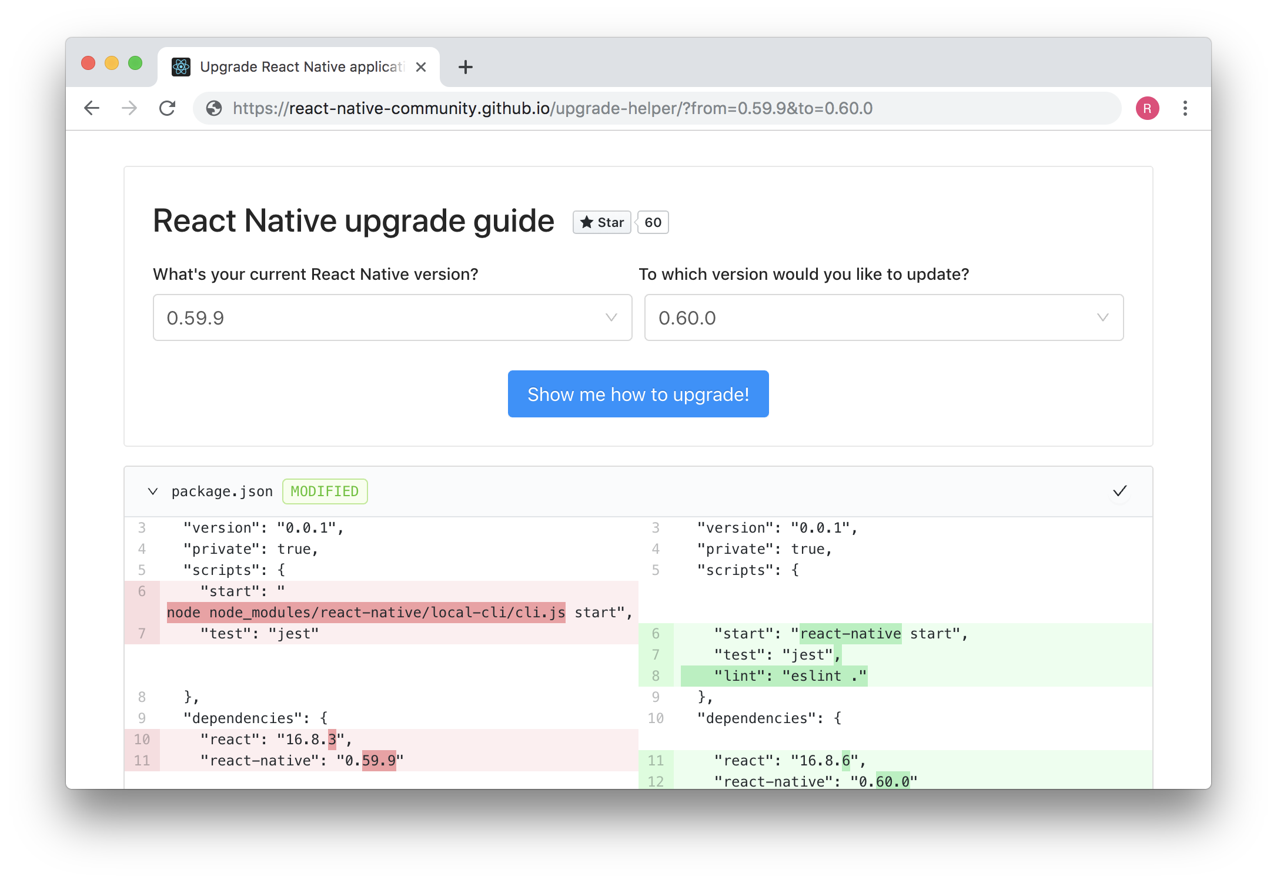Reload the upgrade helper page
1277x883 pixels.
pyautogui.click(x=168, y=108)
